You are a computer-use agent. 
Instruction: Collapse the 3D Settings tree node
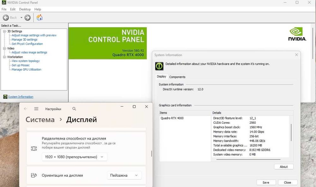click(4, 31)
